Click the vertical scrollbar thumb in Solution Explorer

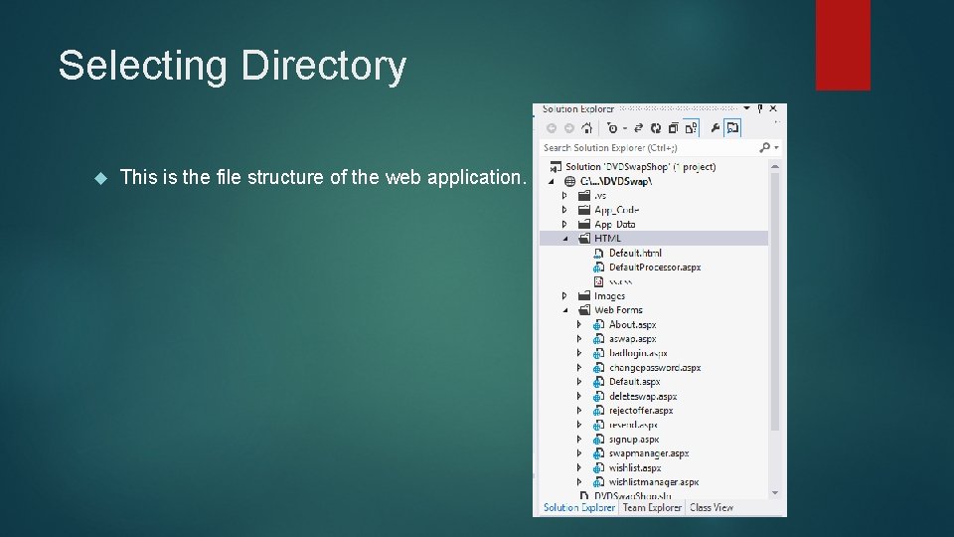(x=774, y=302)
